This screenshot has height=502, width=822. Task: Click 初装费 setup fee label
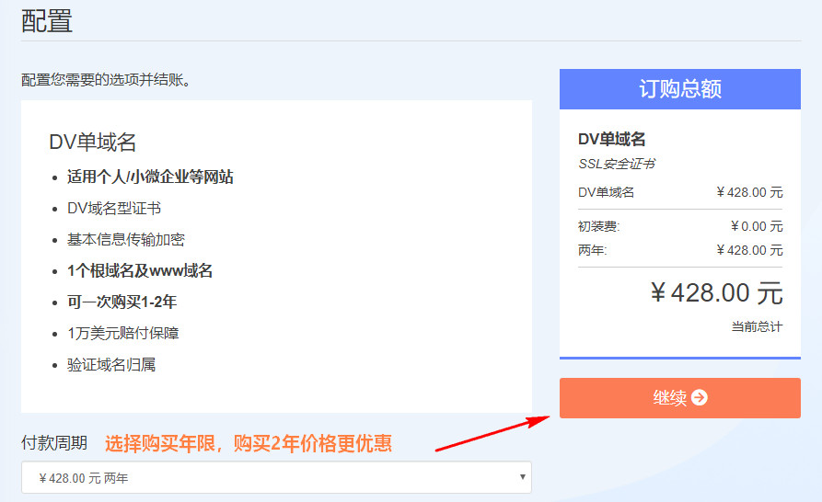coord(598,227)
